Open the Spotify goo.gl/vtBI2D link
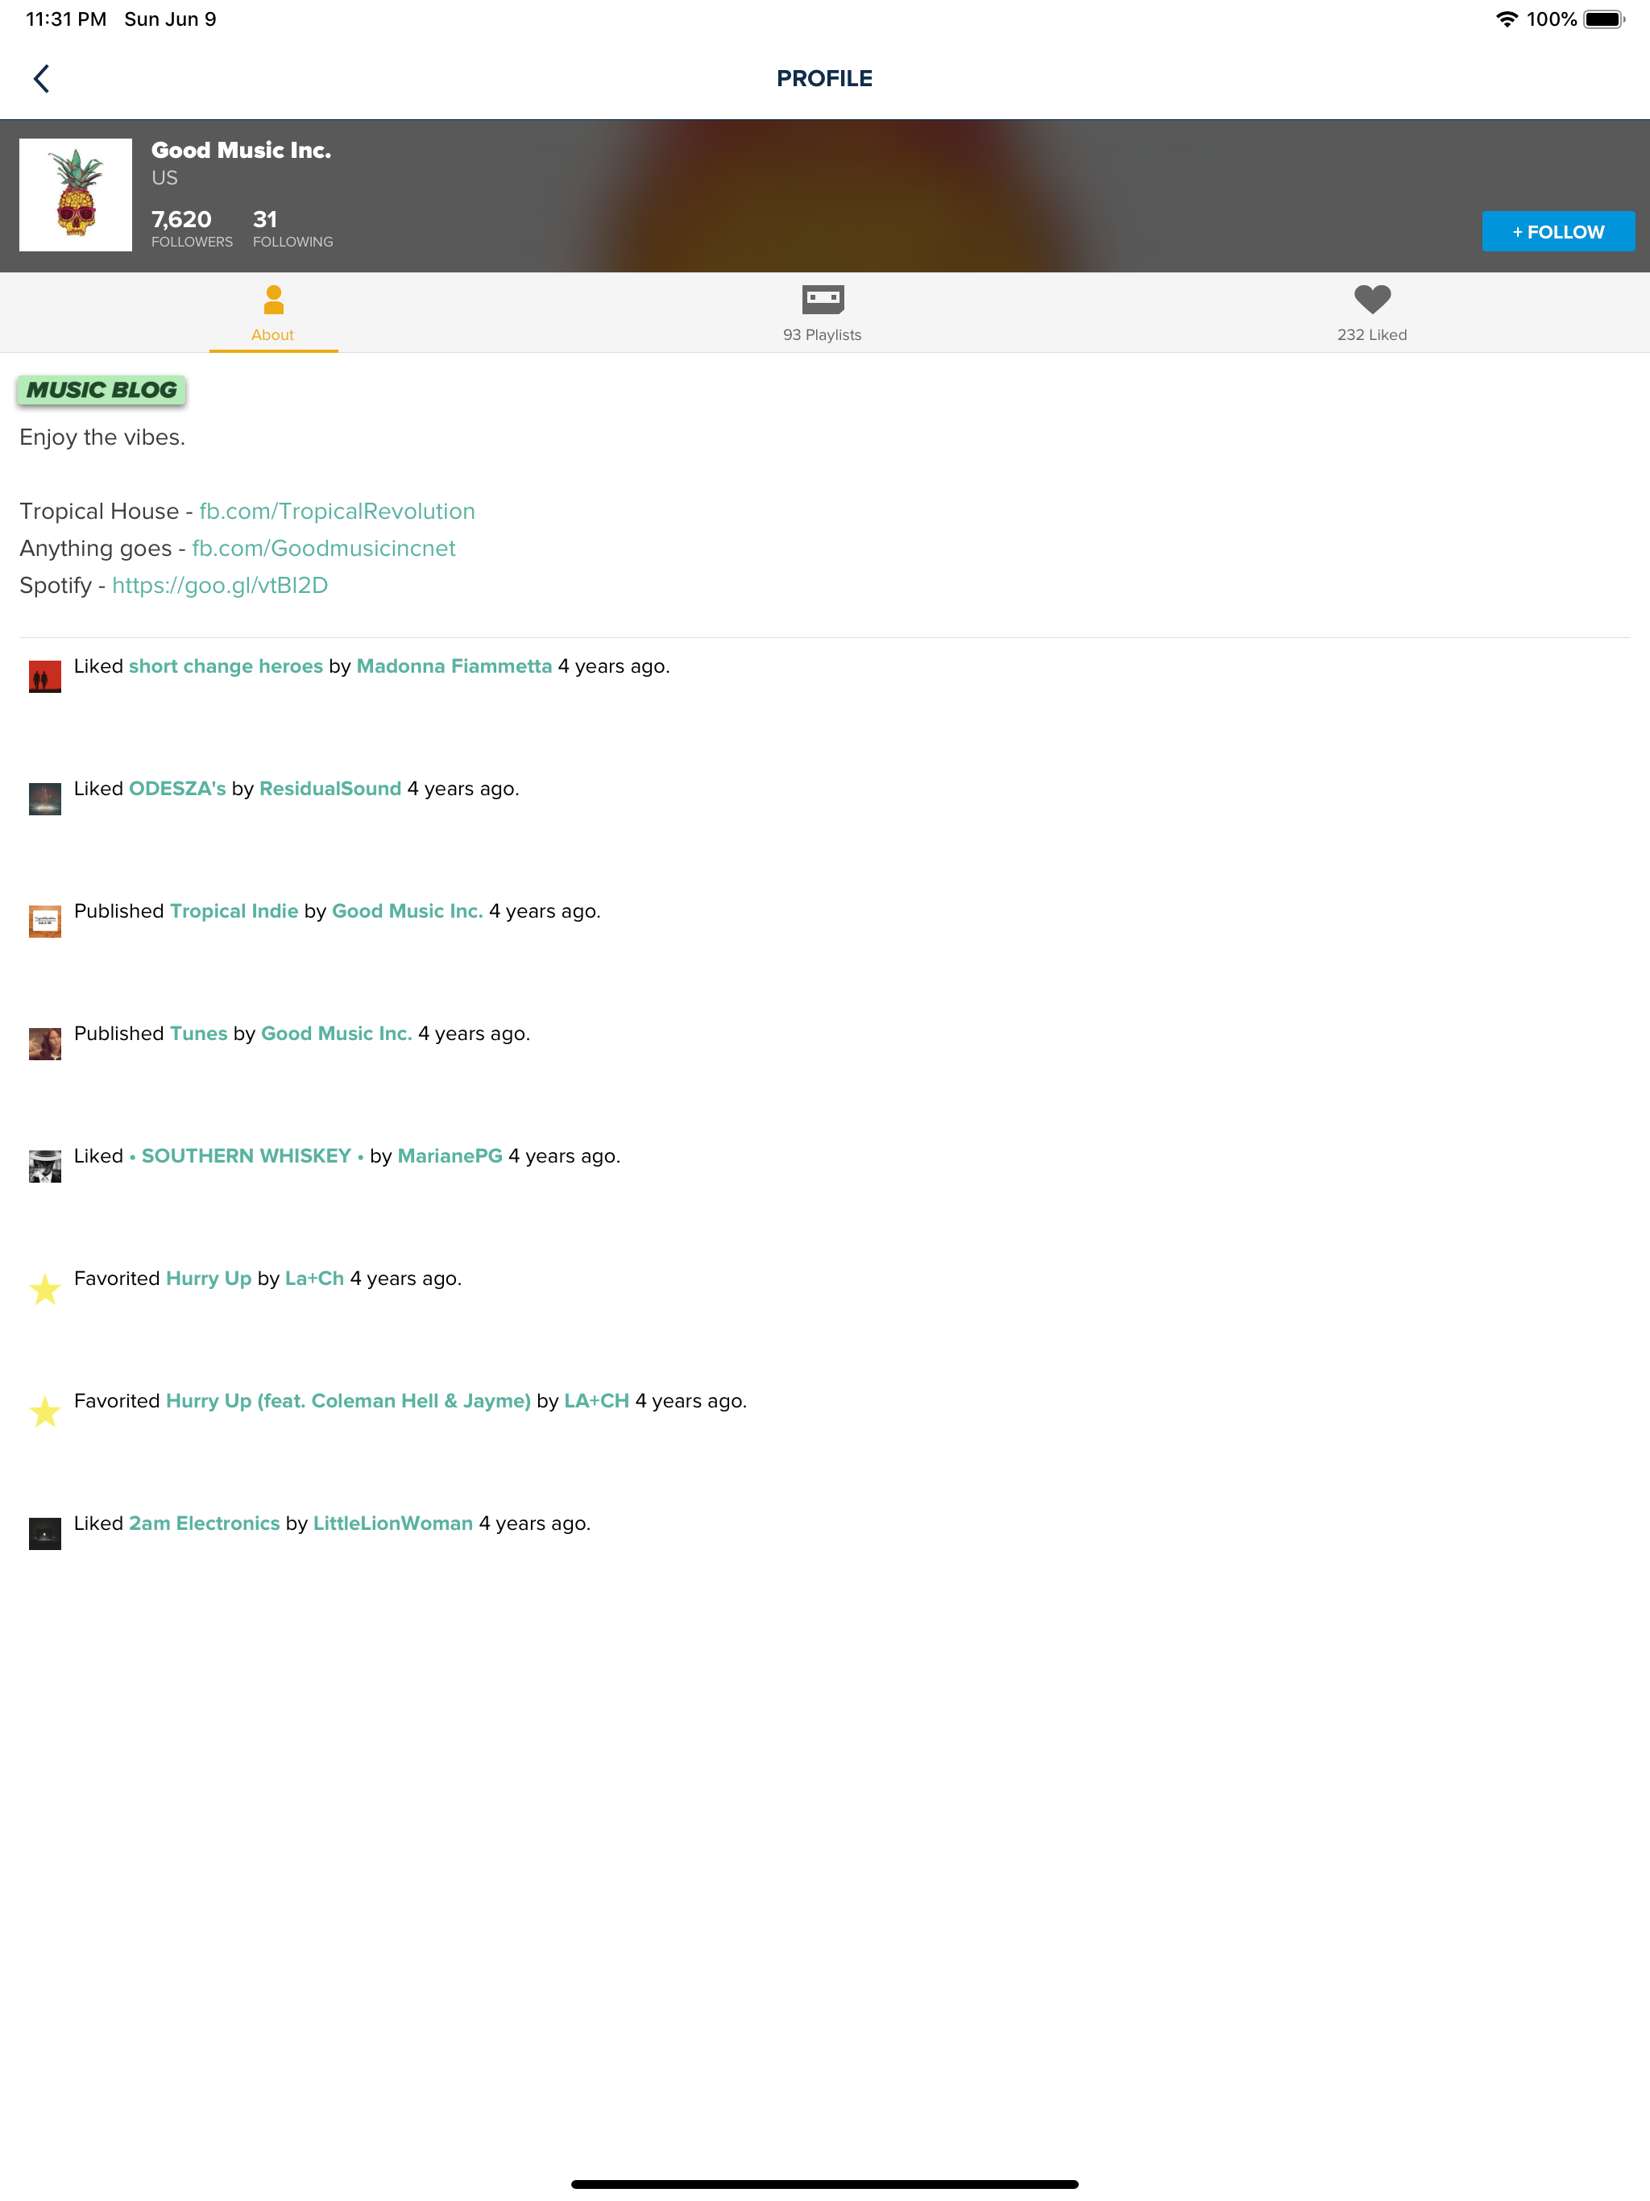The width and height of the screenshot is (1650, 2201). click(x=220, y=585)
